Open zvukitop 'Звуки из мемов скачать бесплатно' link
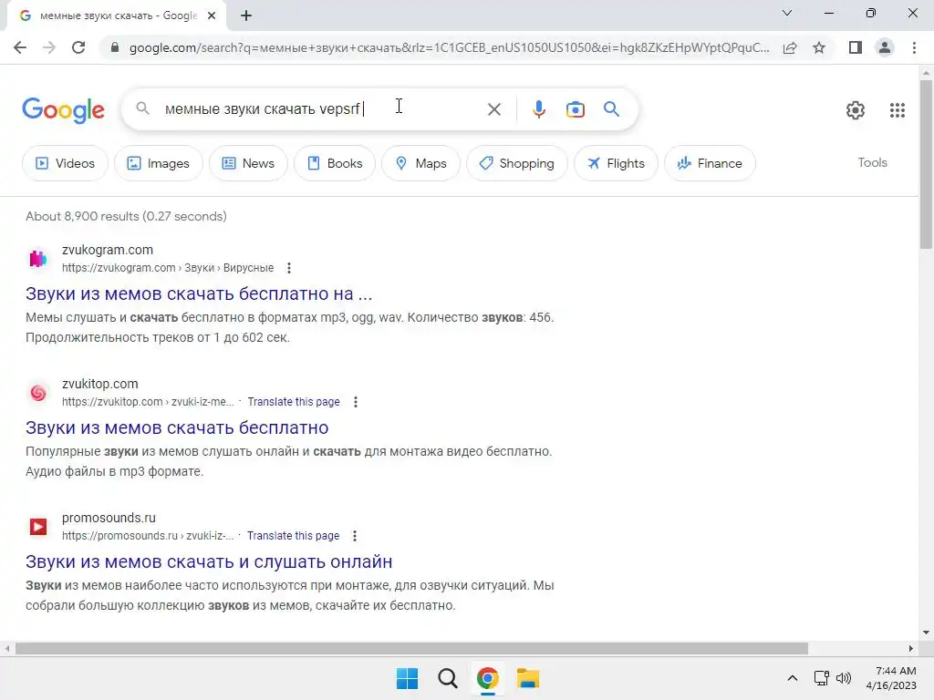Image resolution: width=934 pixels, height=700 pixels. point(177,427)
